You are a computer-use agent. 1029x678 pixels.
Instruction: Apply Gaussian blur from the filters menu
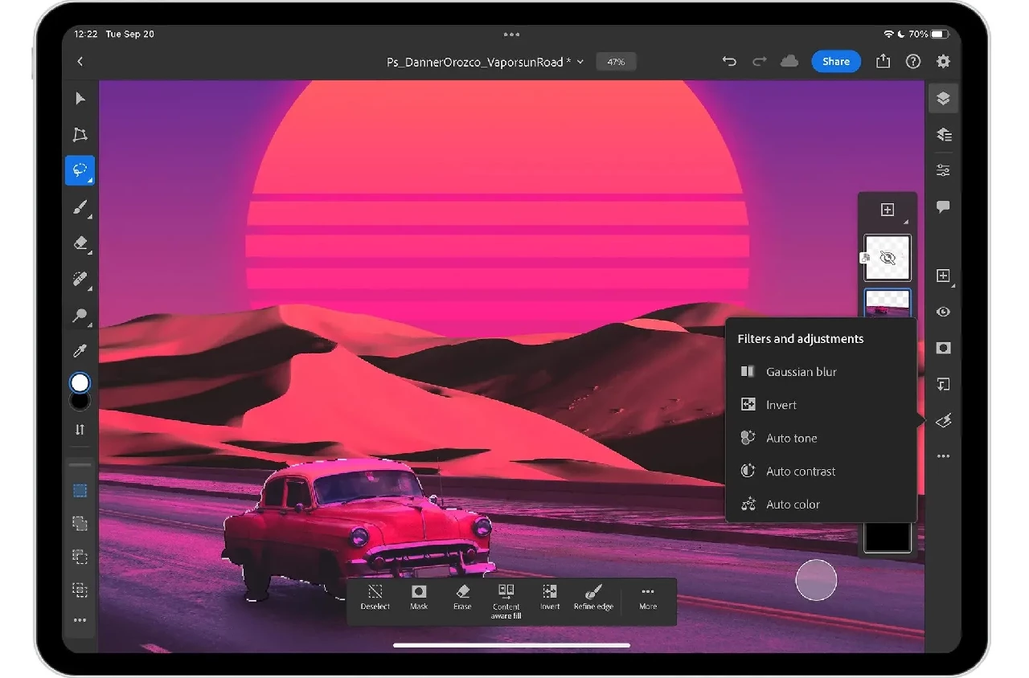click(801, 371)
